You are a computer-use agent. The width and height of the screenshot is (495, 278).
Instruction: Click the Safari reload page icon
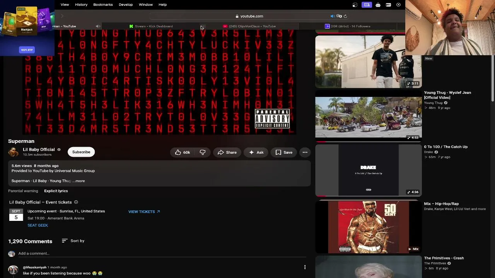tap(345, 16)
